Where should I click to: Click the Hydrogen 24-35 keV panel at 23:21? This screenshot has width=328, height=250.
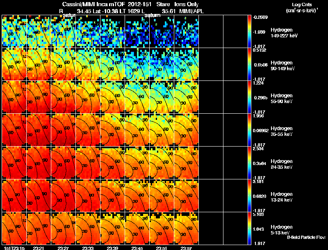click(x=39, y=163)
